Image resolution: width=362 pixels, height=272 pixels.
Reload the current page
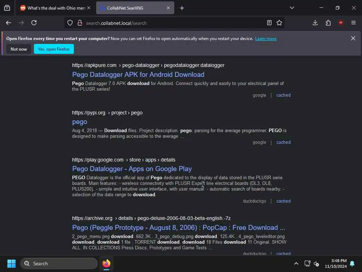34,23
